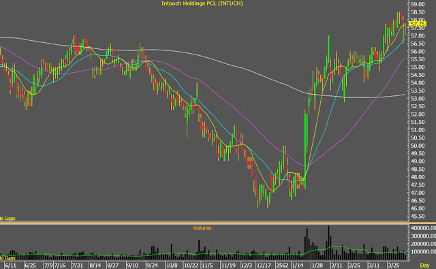436x269 pixels.
Task: Click the 55.00 price axis label
Action: coord(418,67)
